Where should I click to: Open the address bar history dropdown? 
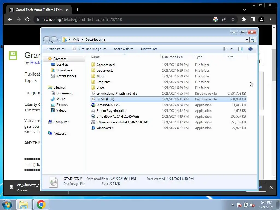point(247,40)
